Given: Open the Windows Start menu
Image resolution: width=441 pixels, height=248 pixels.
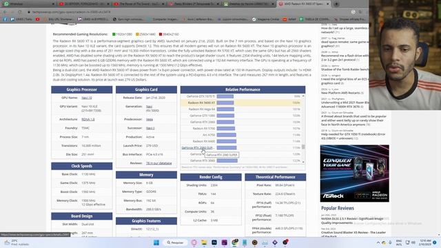Looking at the screenshot, I should (x=156, y=242).
